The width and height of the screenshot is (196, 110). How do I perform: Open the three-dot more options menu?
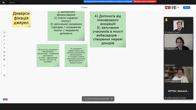pyautogui.click(x=193, y=8)
